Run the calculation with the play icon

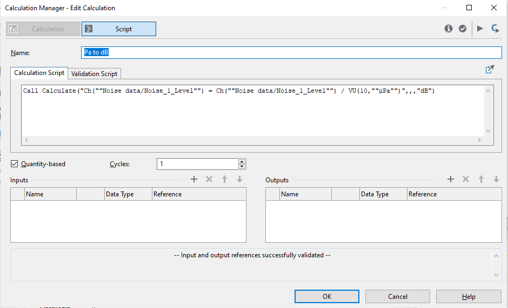[x=480, y=29]
